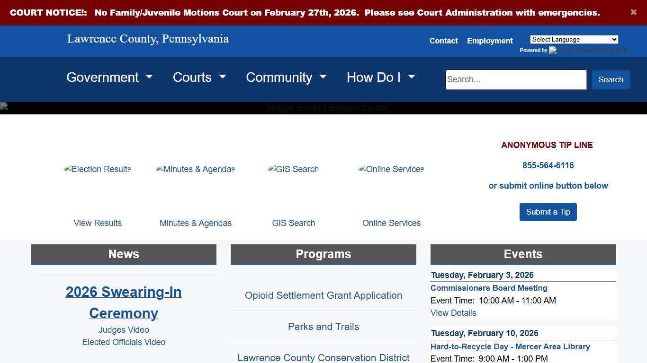Open the View Results link

[98, 223]
